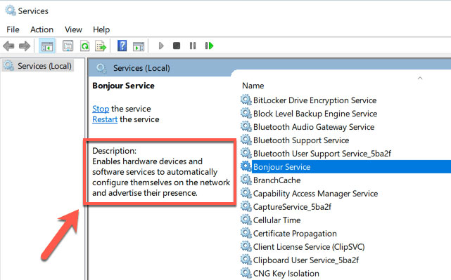451x280 pixels.
Task: Click gear icon beside Block Level Backup Engine
Action: pyautogui.click(x=246, y=113)
